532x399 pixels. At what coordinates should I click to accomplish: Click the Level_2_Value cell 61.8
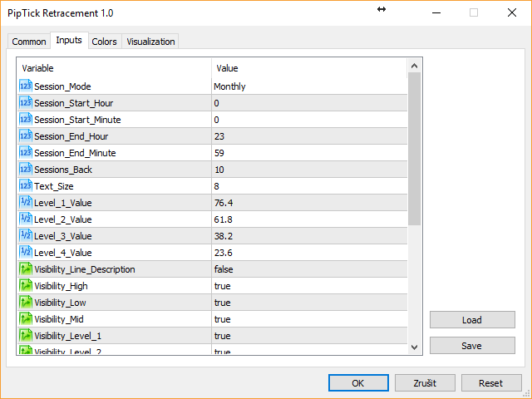pos(224,219)
